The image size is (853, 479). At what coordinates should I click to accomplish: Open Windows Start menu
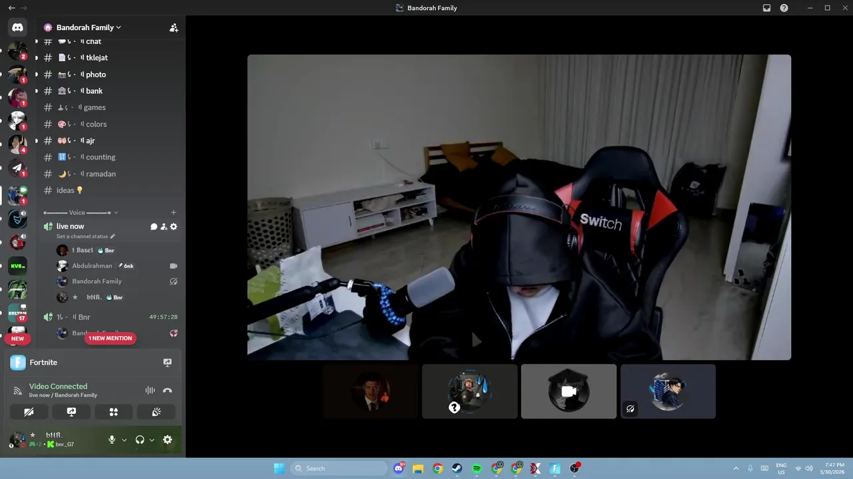click(x=279, y=468)
